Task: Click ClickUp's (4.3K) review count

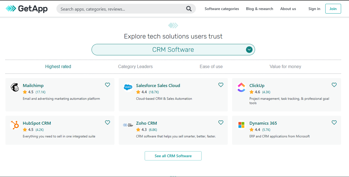Action: (x=266, y=92)
